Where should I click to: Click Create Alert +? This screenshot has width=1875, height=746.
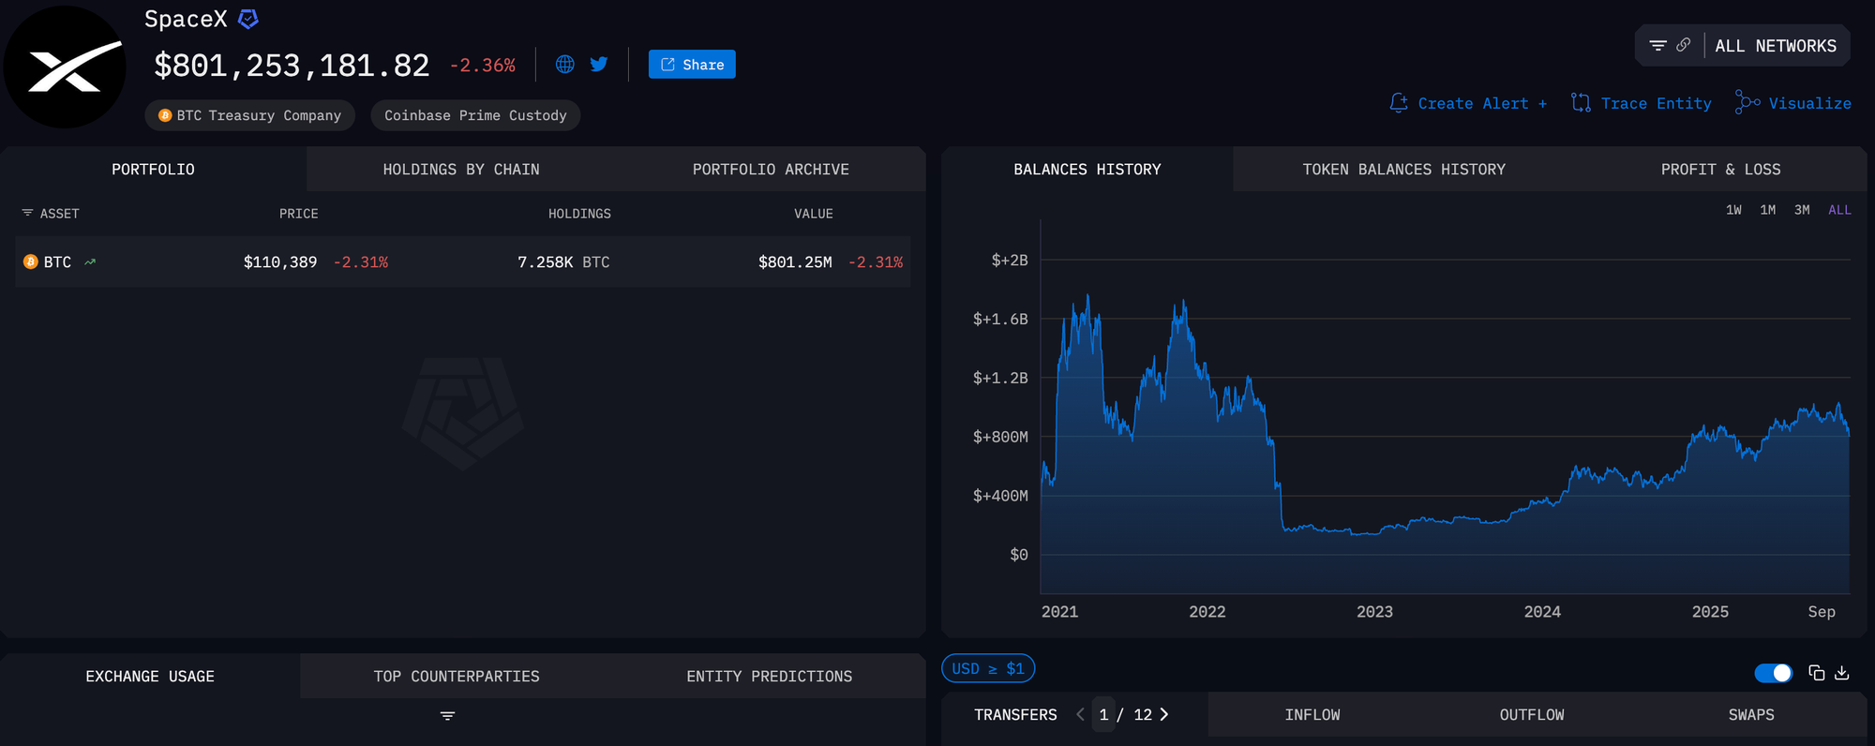pyautogui.click(x=1482, y=103)
